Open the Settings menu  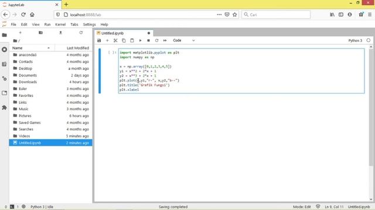89,24
